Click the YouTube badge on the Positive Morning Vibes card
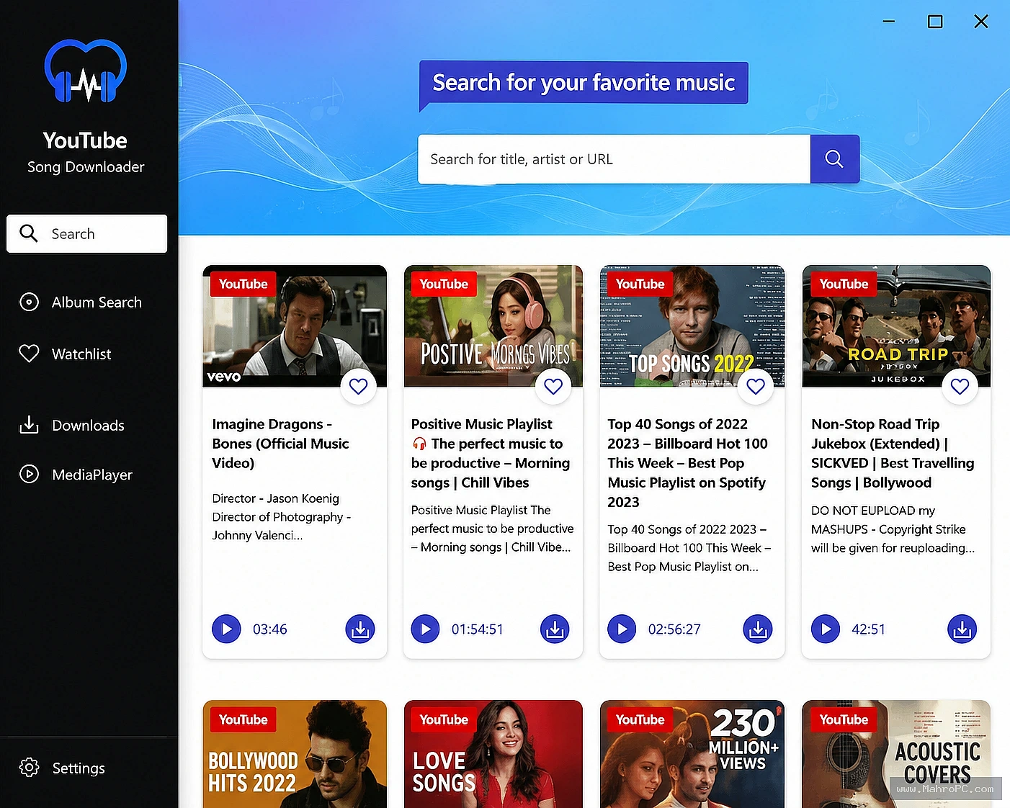Image resolution: width=1010 pixels, height=808 pixels. coord(444,284)
